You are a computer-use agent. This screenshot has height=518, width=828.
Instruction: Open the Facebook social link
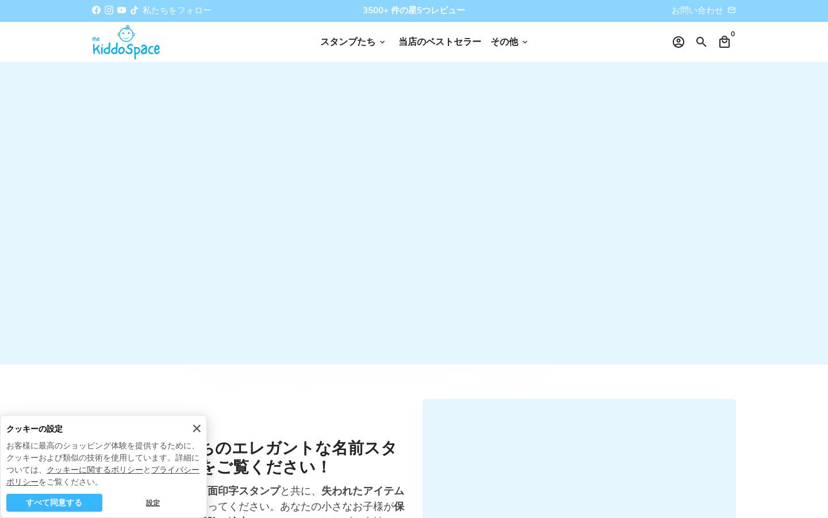(96, 10)
